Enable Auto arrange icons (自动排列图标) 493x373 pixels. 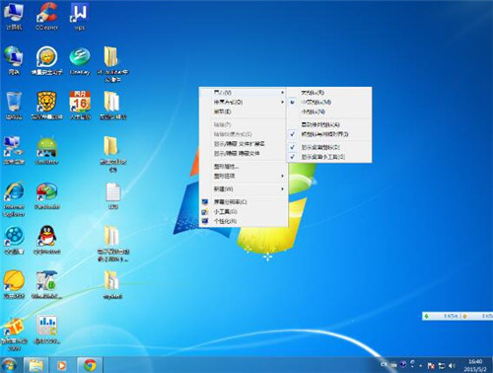click(329, 124)
